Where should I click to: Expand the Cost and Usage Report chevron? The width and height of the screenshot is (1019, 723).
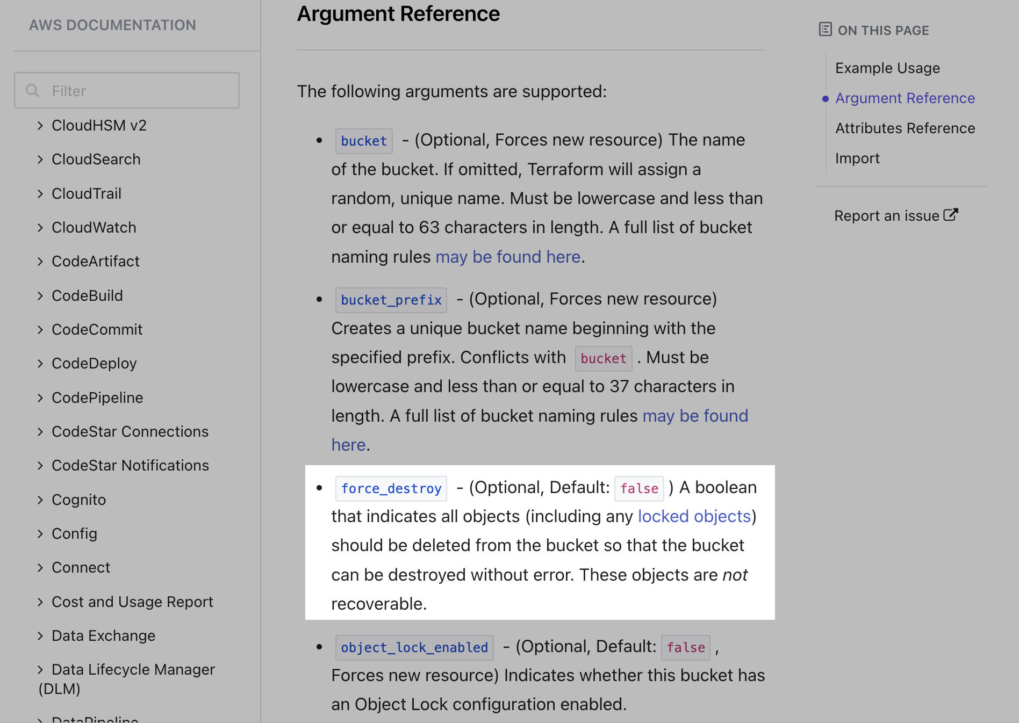point(40,602)
